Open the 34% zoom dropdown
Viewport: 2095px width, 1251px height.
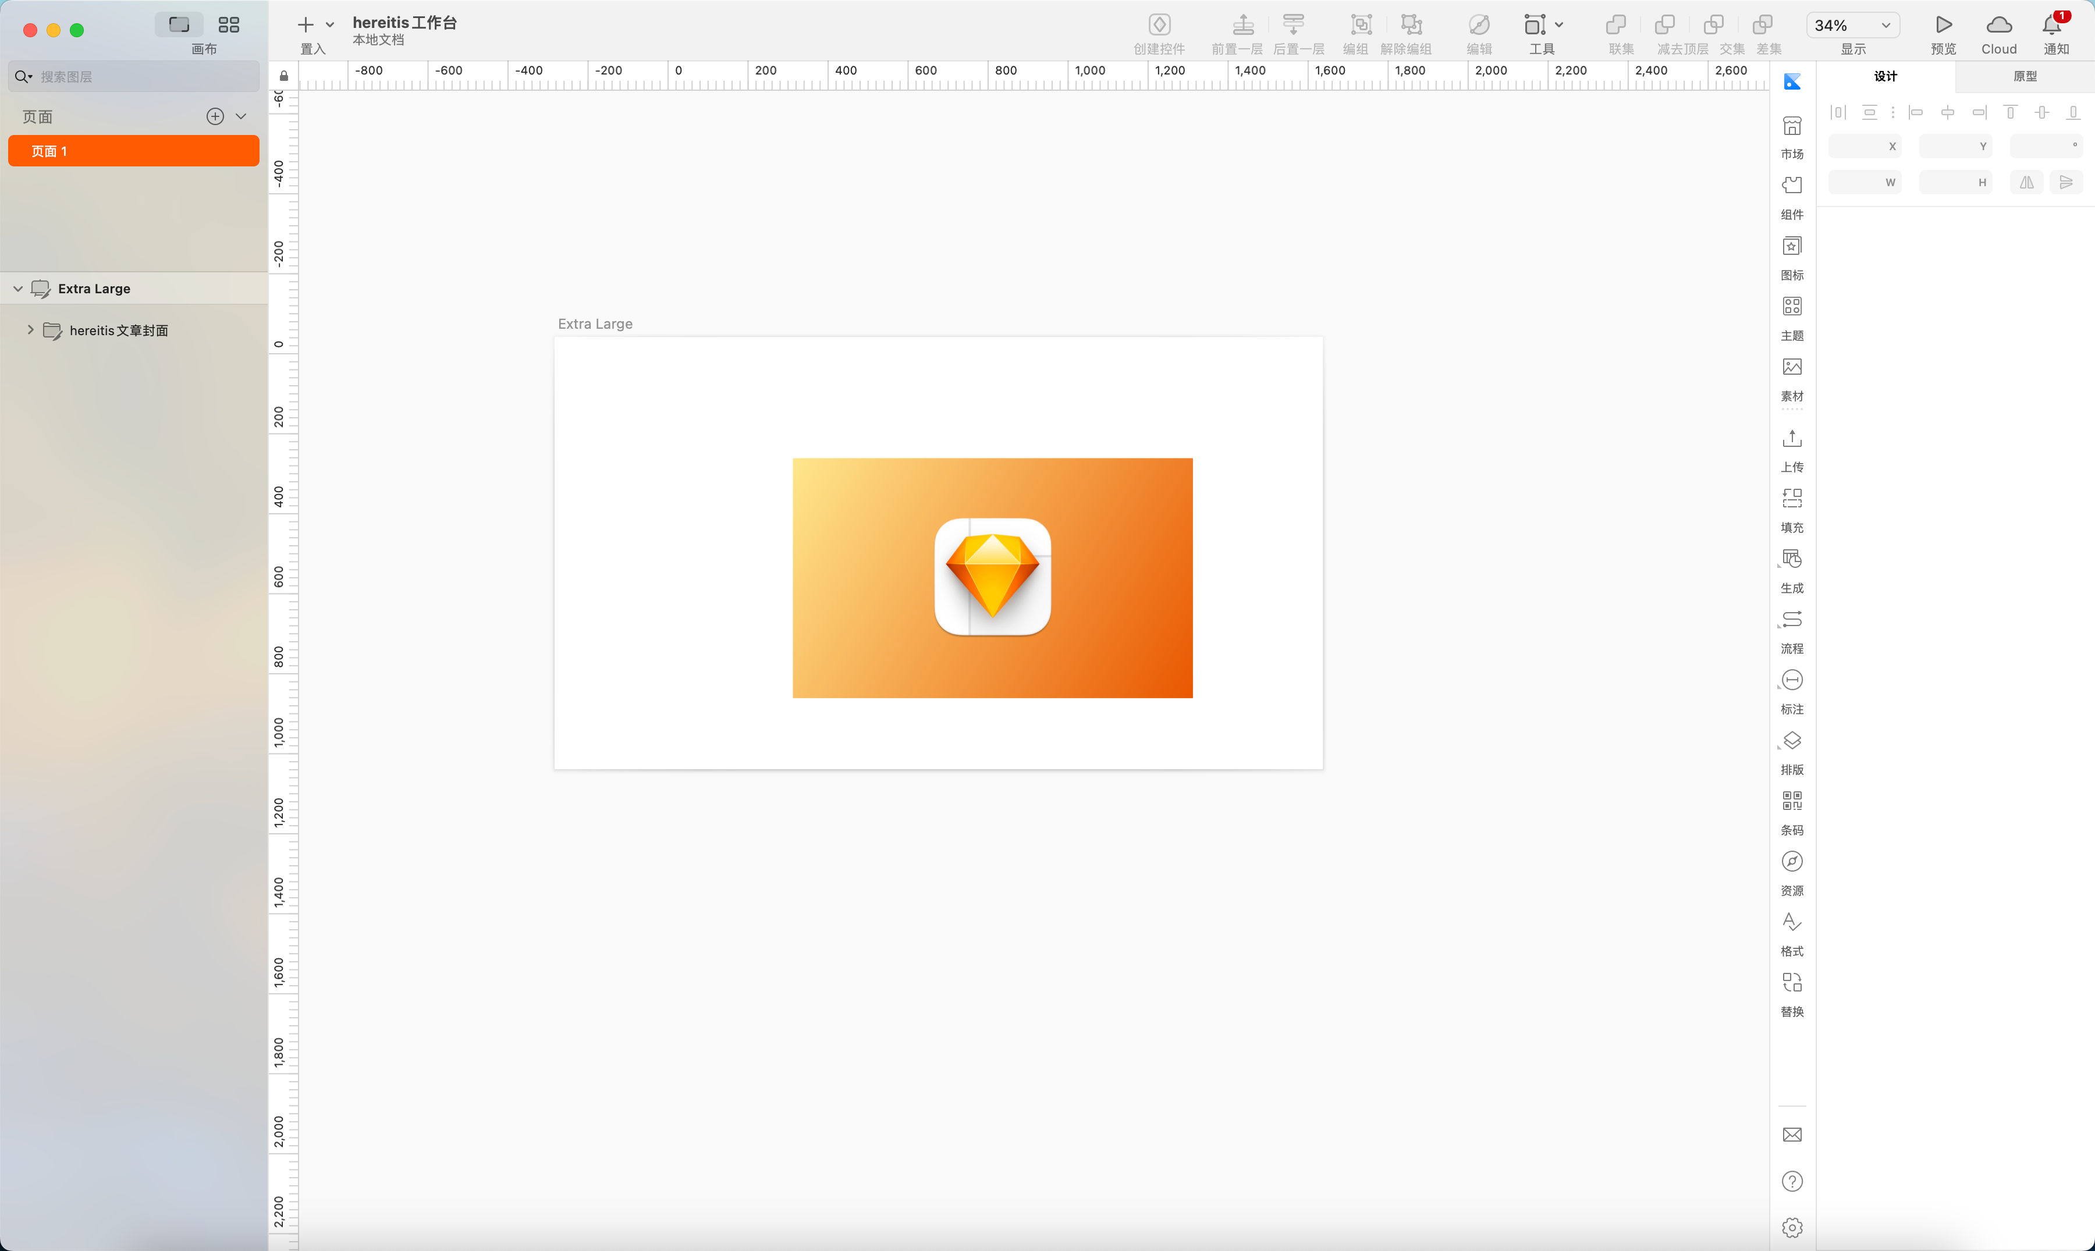click(1852, 25)
